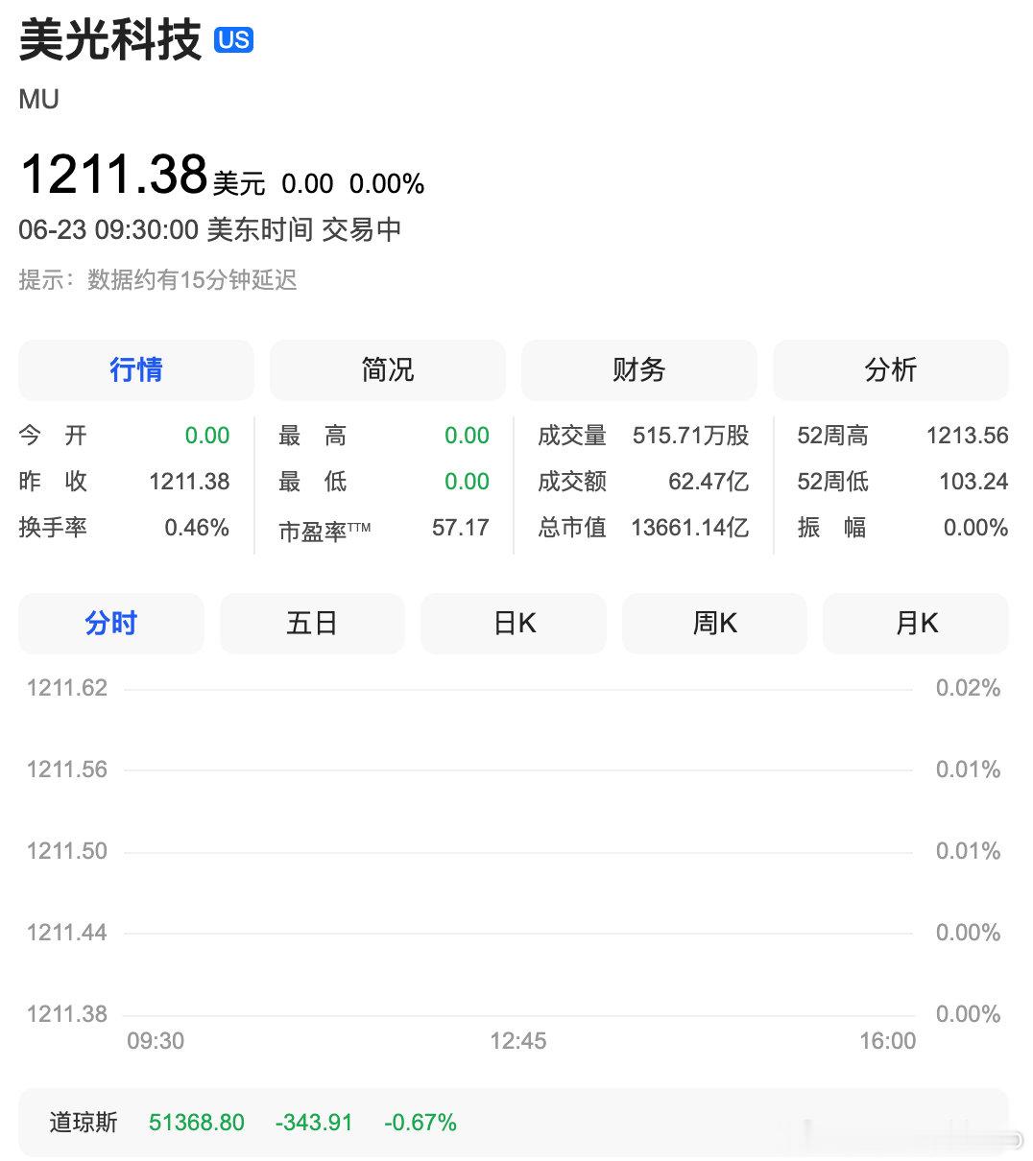Screen dimensions: 1033x1161
Task: Click the 换手率 value 0.46%
Action: [x=197, y=528]
